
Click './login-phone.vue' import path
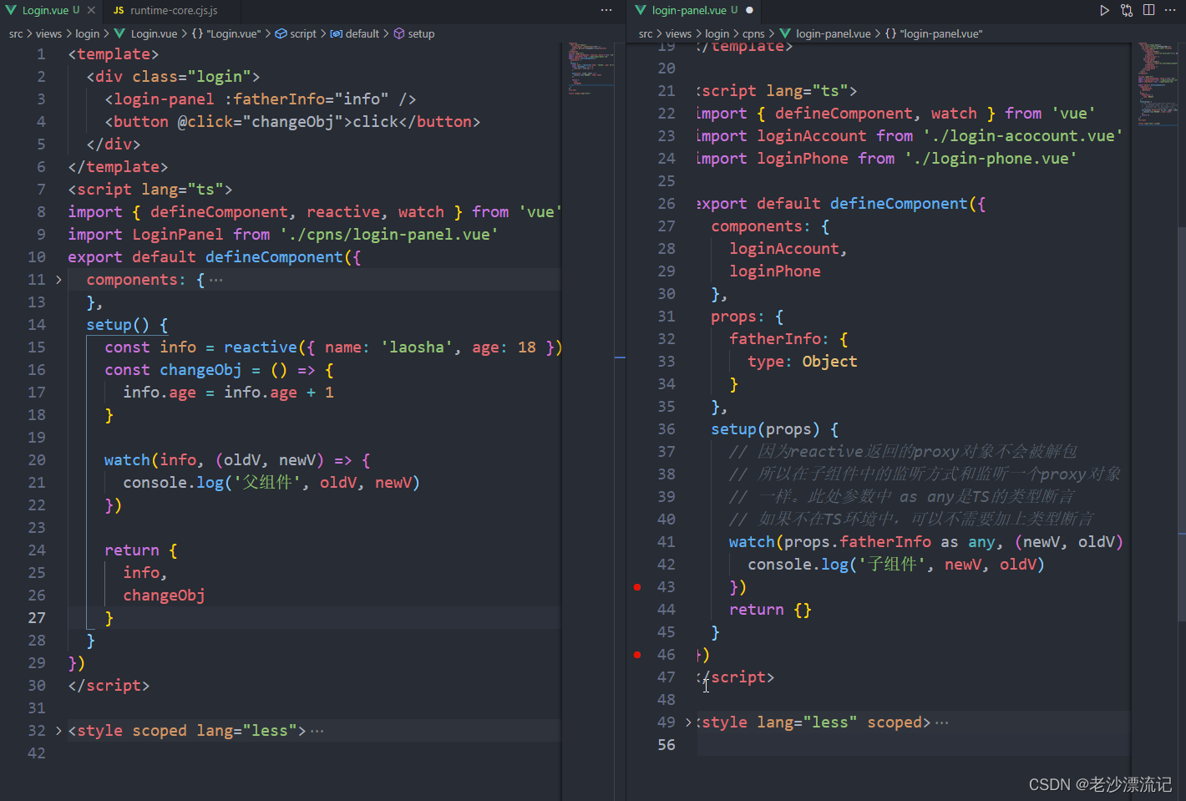(991, 159)
